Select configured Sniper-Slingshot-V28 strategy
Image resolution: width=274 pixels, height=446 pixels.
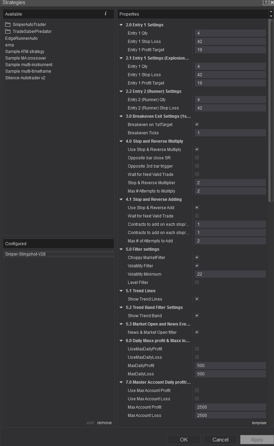pos(25,254)
